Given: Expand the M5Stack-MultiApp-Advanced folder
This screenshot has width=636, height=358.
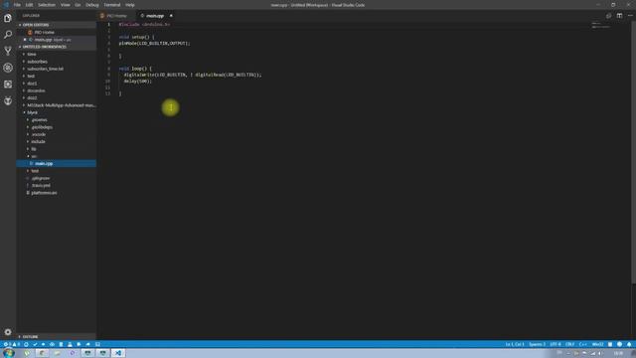Looking at the screenshot, I should 61,105.
